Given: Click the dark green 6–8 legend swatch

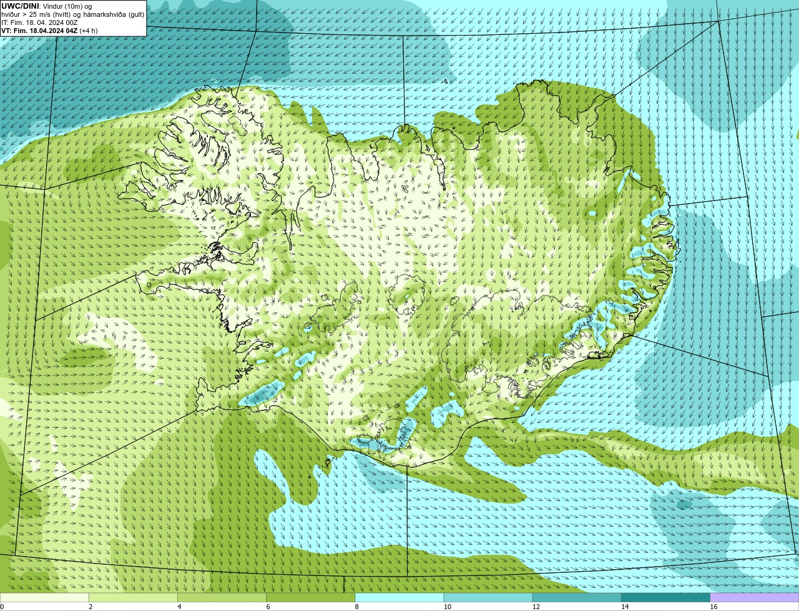Looking at the screenshot, I should pos(311,598).
